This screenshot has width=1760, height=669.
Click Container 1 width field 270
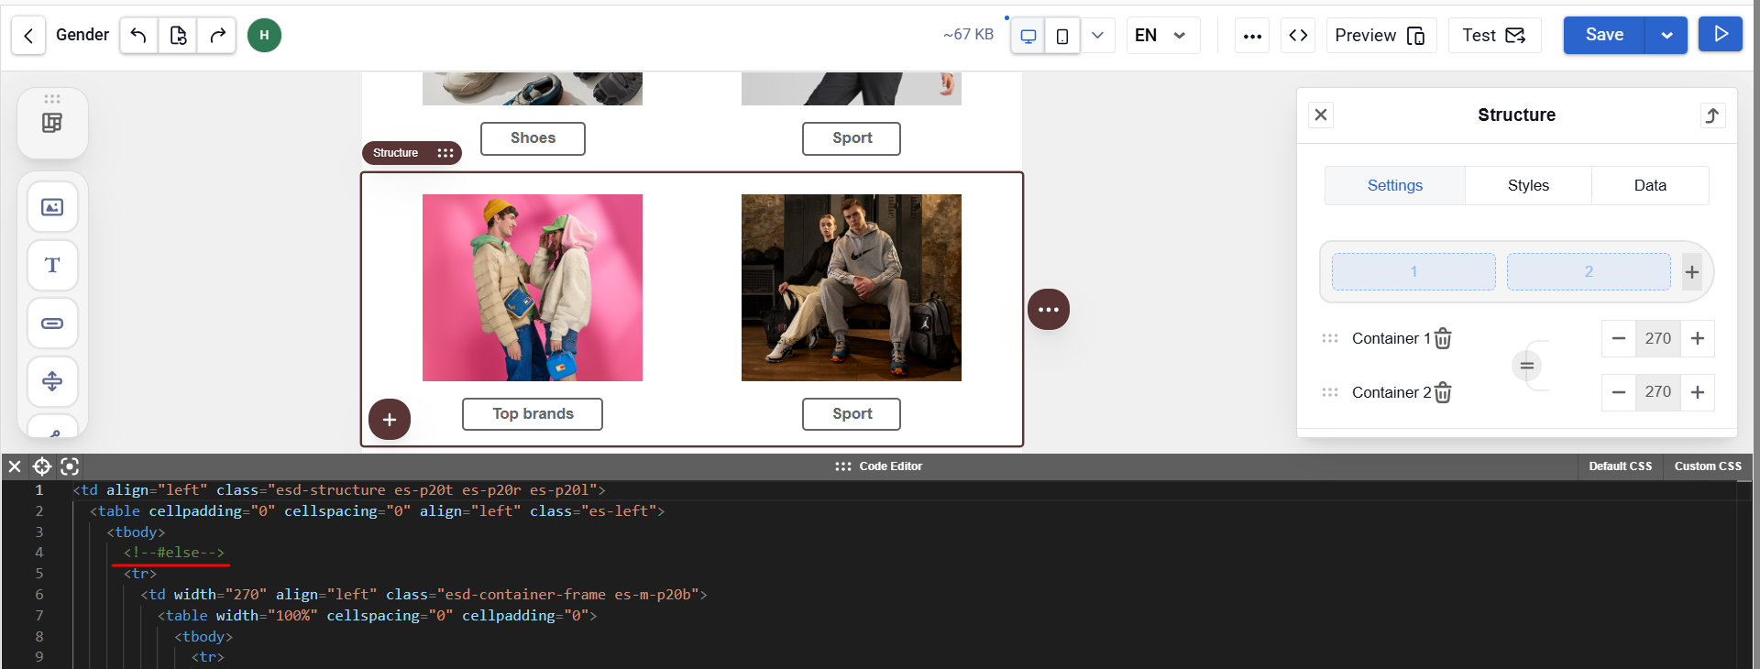pos(1658,338)
